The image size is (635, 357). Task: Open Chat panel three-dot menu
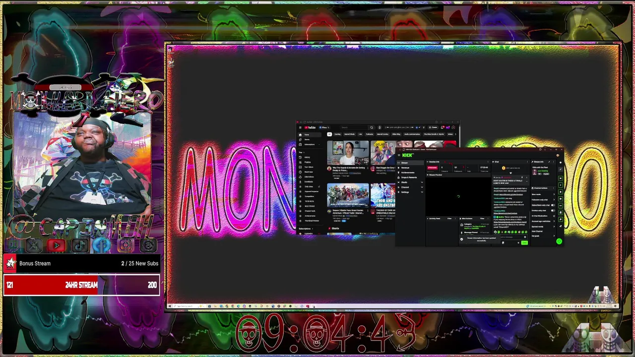[x=527, y=162]
